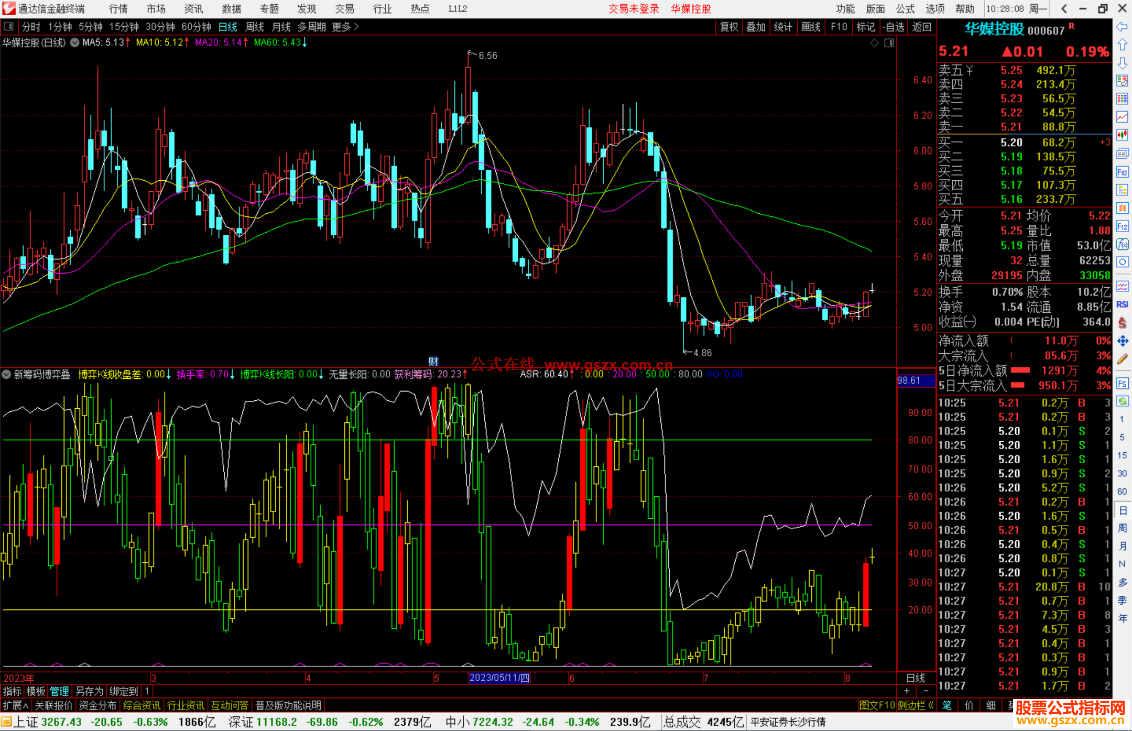Expand the 更多 periods dropdown
This screenshot has width=1132, height=731.
point(345,27)
